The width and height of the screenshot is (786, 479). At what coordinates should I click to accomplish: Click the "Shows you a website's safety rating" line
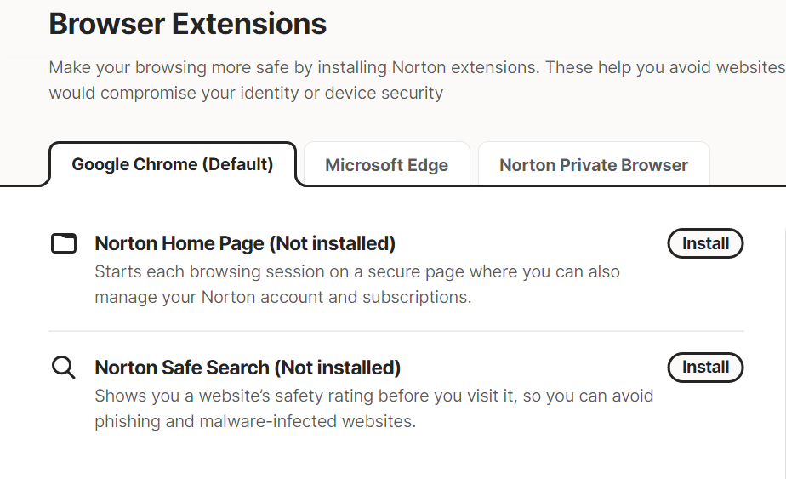374,396
